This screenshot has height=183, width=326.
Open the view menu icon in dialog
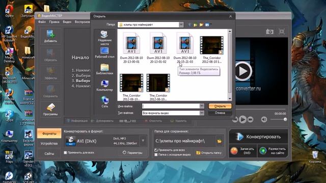(208, 25)
